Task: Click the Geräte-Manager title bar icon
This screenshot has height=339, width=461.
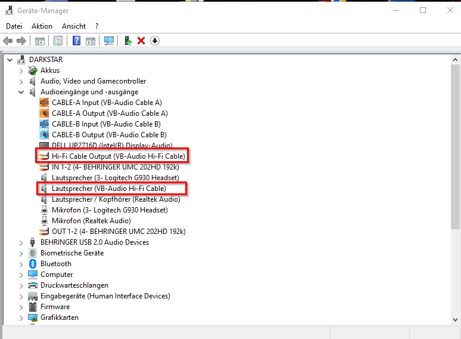Action: coord(9,11)
